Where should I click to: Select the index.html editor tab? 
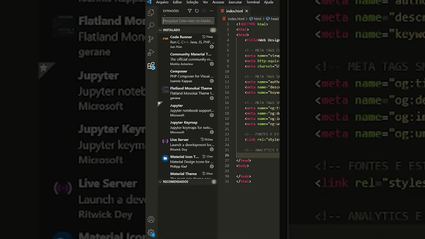tap(234, 11)
